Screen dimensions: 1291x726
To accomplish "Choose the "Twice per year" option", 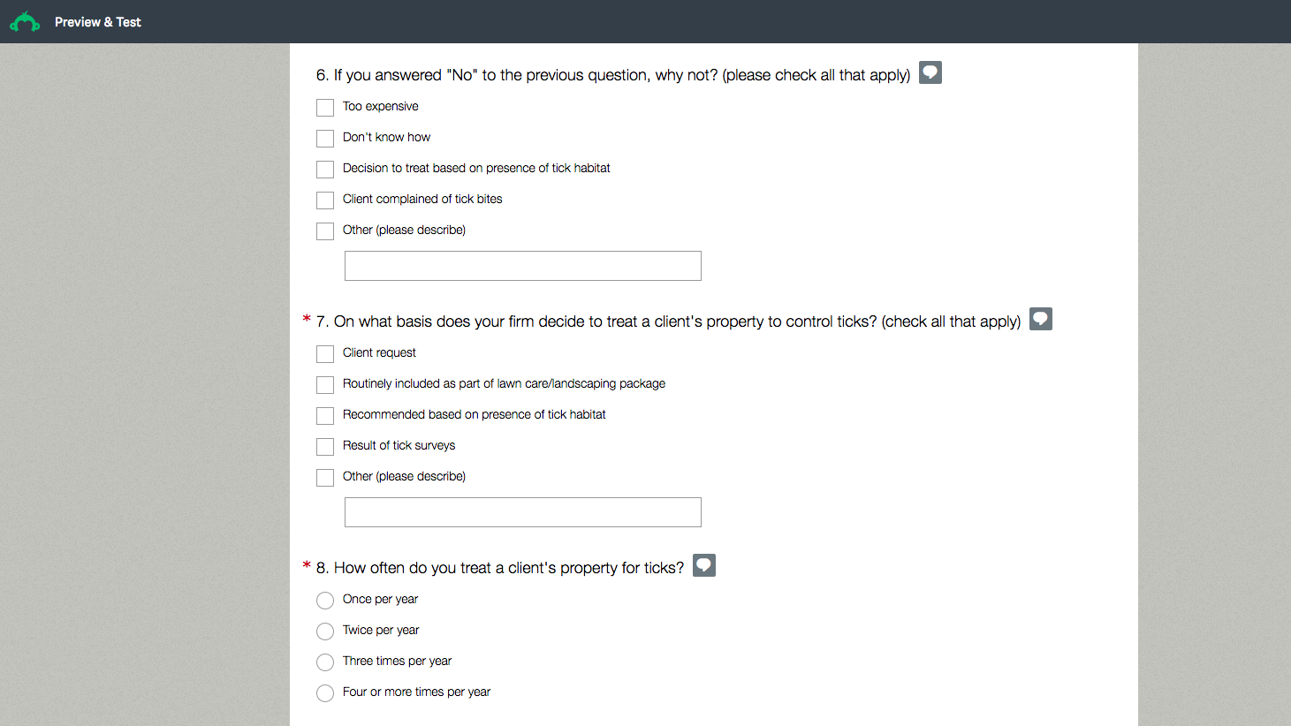I will click(x=325, y=631).
